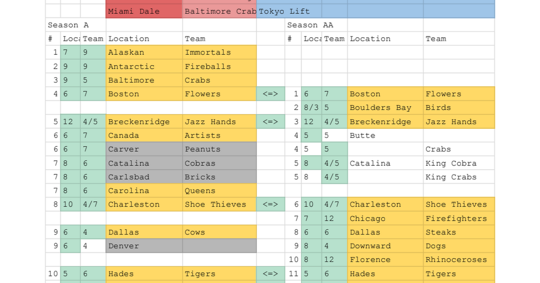Click the Boulders Bay location cell
The image size is (540, 283).
[x=385, y=108]
